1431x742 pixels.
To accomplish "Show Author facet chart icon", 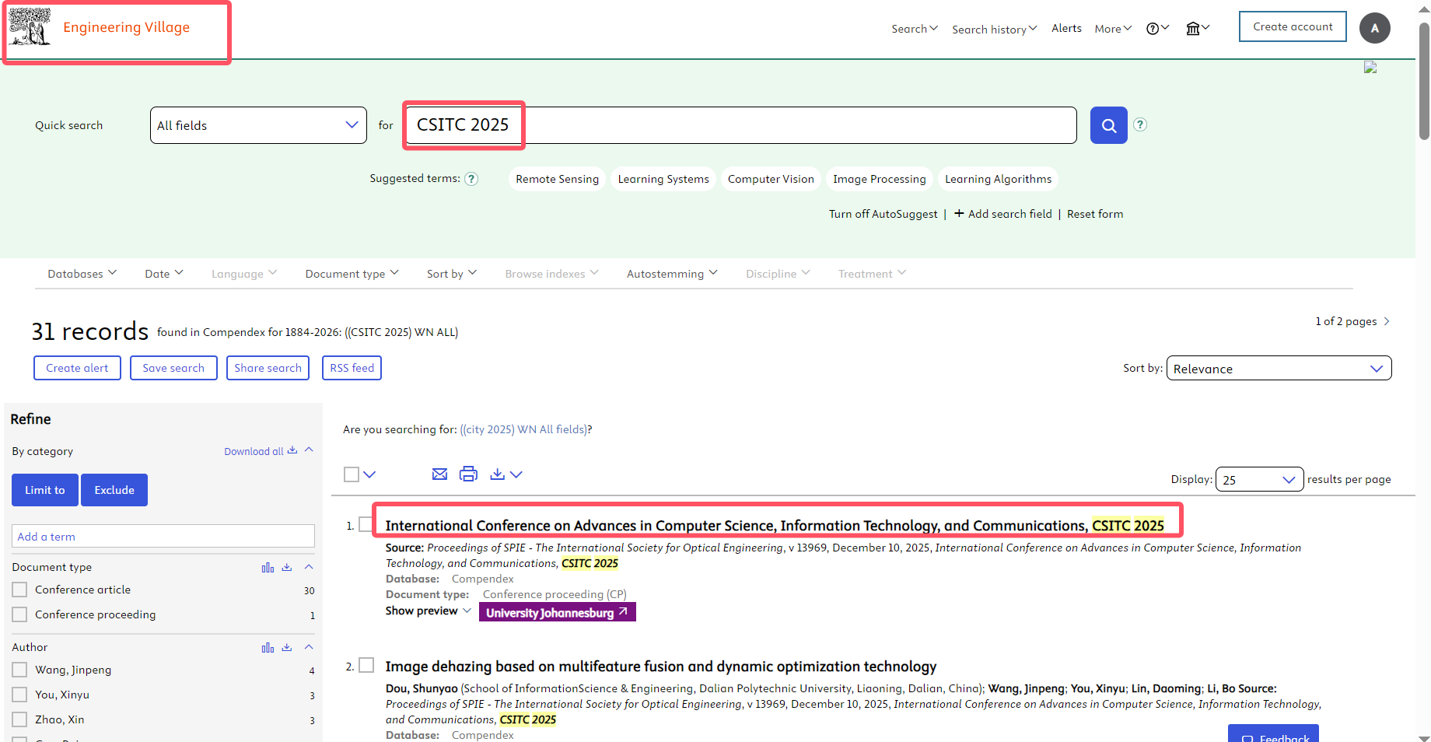I will point(268,648).
